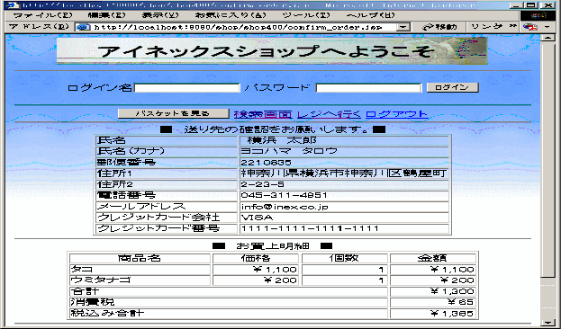Click the ログアウト link

tap(397, 114)
